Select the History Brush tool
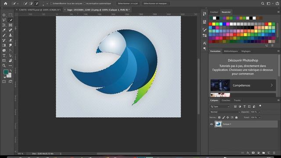The height and width of the screenshot is (158, 281). coord(4,40)
